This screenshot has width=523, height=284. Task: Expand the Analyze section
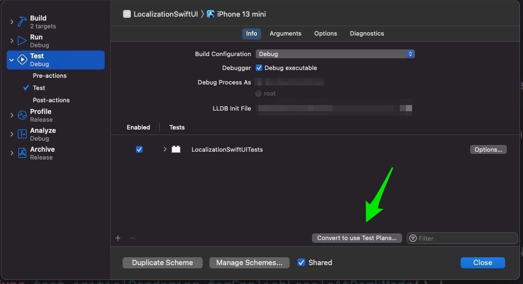[12, 134]
